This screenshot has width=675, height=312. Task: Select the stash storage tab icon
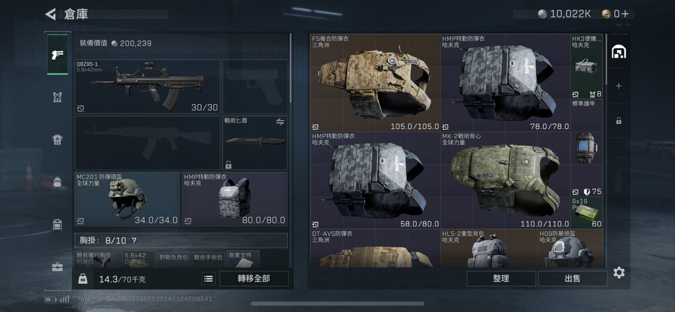[x=619, y=52]
